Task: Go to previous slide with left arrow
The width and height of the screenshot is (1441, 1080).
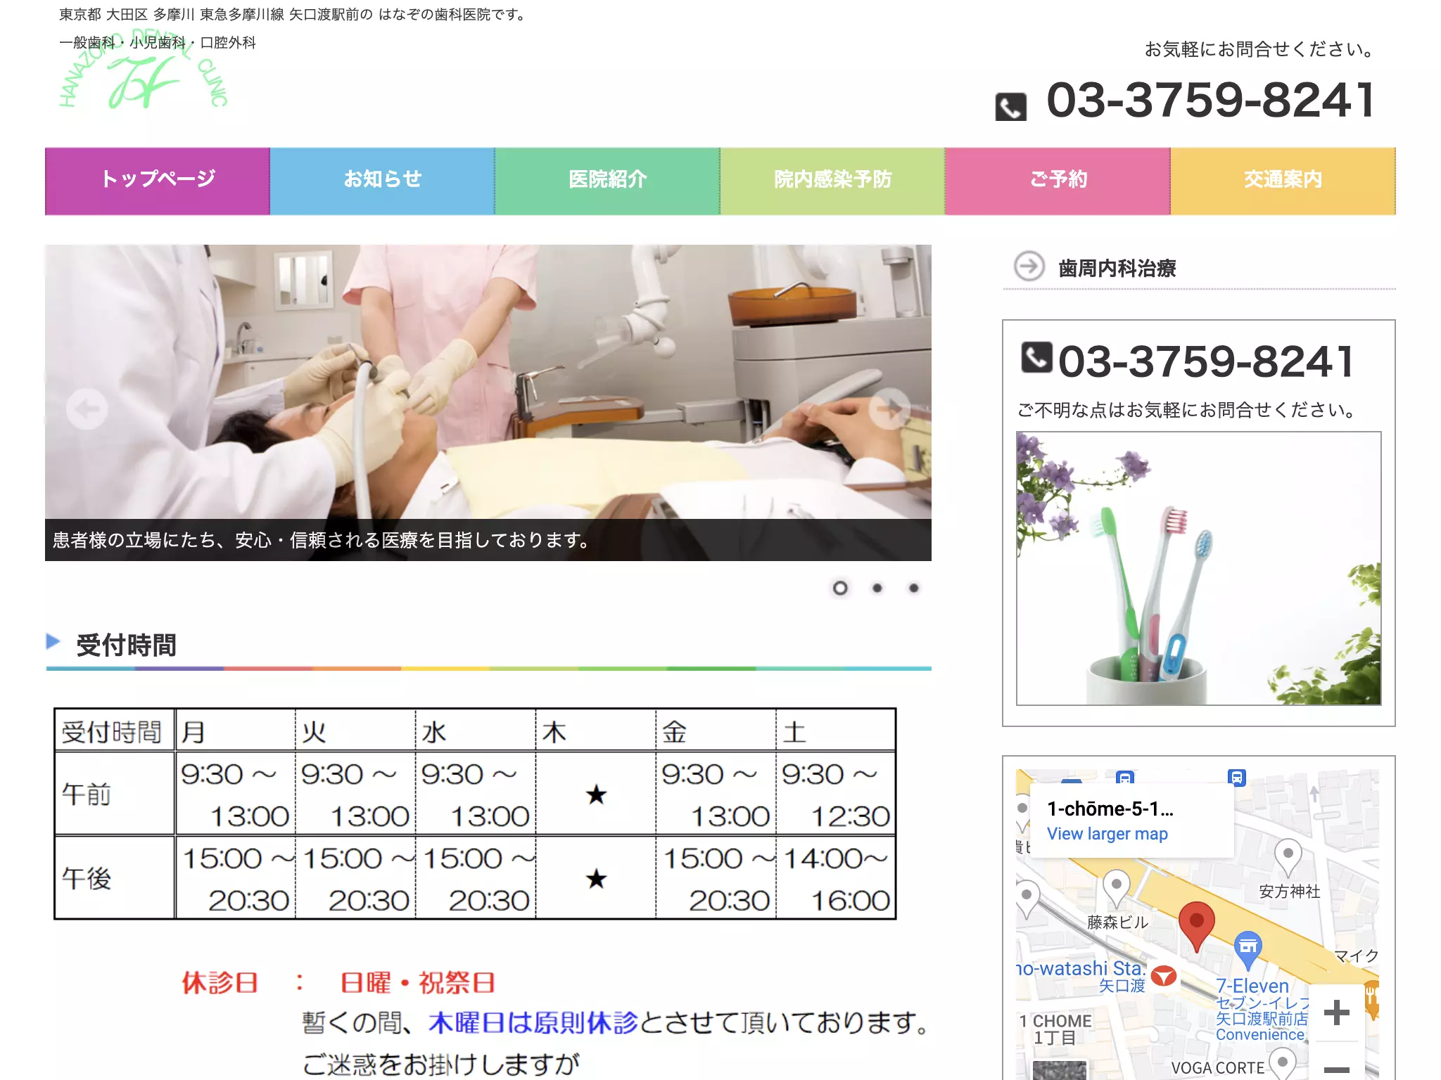Action: [x=87, y=409]
